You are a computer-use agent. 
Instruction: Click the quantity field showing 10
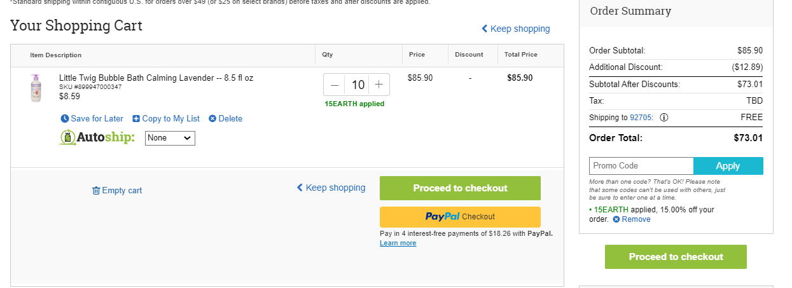pos(358,85)
